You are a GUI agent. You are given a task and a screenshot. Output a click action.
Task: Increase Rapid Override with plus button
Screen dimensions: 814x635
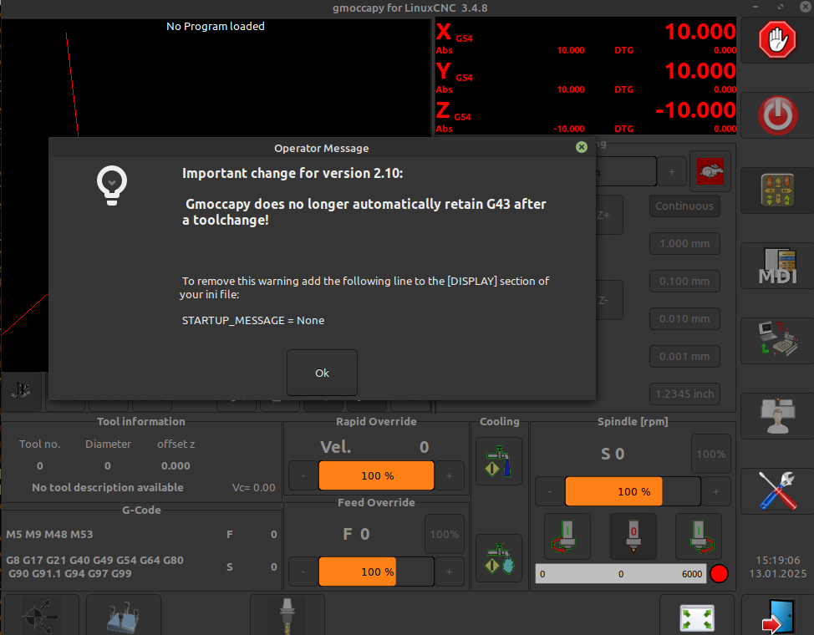pos(450,475)
